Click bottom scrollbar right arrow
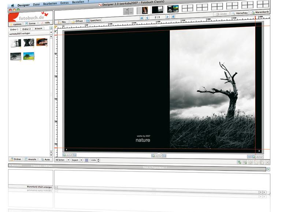The width and height of the screenshot is (282, 212). (264, 192)
